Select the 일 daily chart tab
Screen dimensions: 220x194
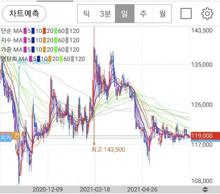(125, 14)
